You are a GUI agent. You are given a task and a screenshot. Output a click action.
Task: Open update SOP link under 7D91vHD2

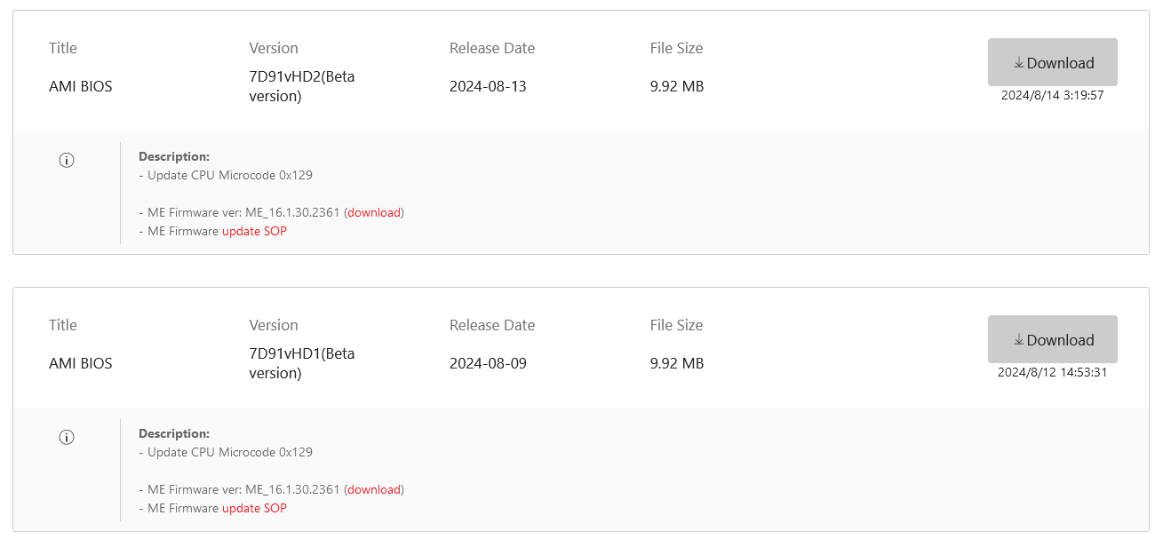tap(254, 231)
